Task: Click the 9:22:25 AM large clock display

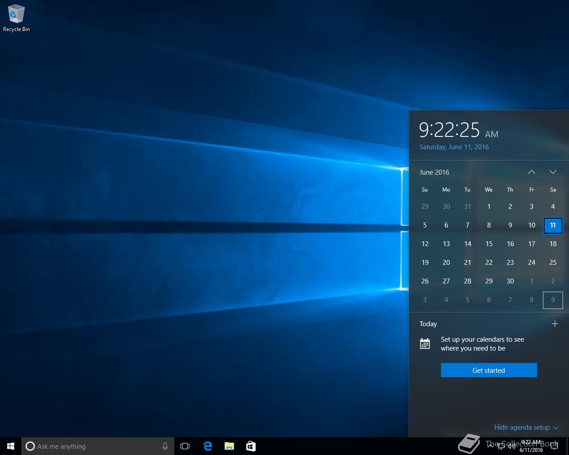Action: point(459,130)
